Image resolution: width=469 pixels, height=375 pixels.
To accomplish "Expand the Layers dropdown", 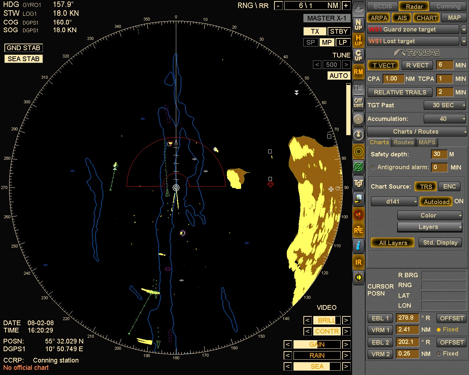I will tap(429, 227).
